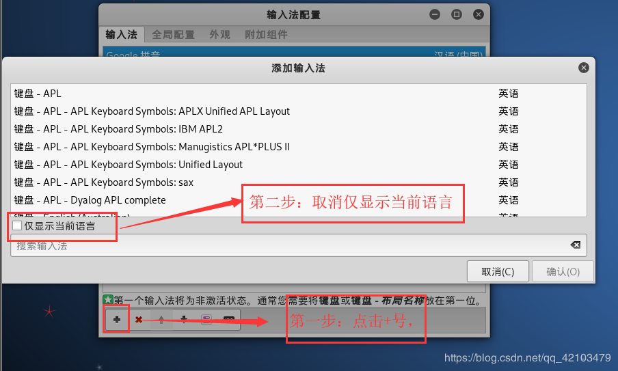Close the 添加输入法 dialog

pos(584,68)
